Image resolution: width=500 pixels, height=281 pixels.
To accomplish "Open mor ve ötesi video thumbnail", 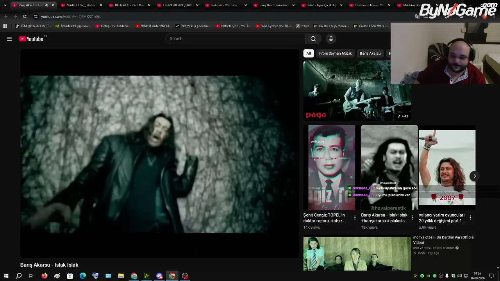I will tap(357, 254).
